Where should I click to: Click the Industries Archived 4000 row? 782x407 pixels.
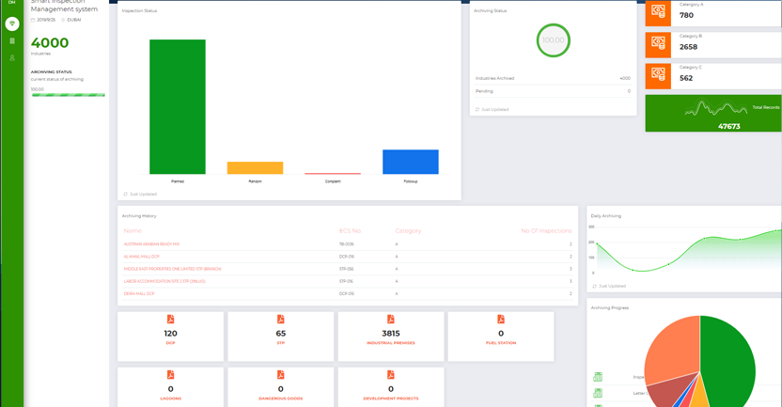pyautogui.click(x=553, y=78)
